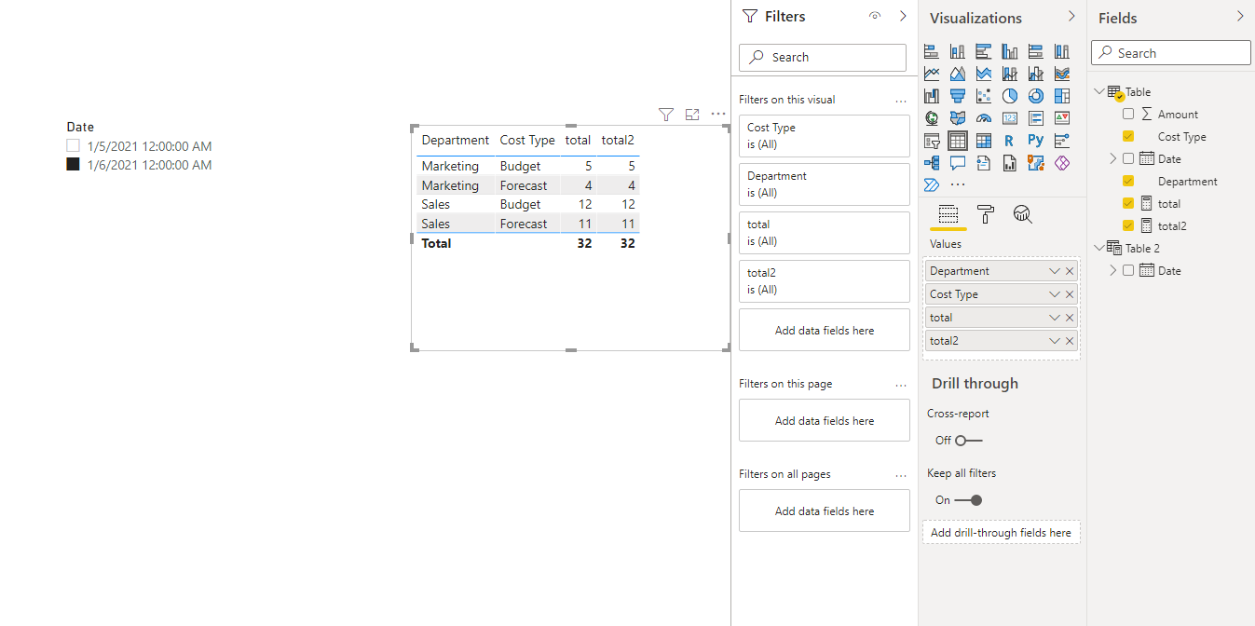Check the Amount field checkbox

(1128, 114)
